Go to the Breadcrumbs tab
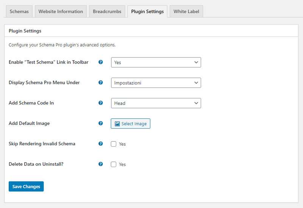303x208 pixels. (107, 12)
